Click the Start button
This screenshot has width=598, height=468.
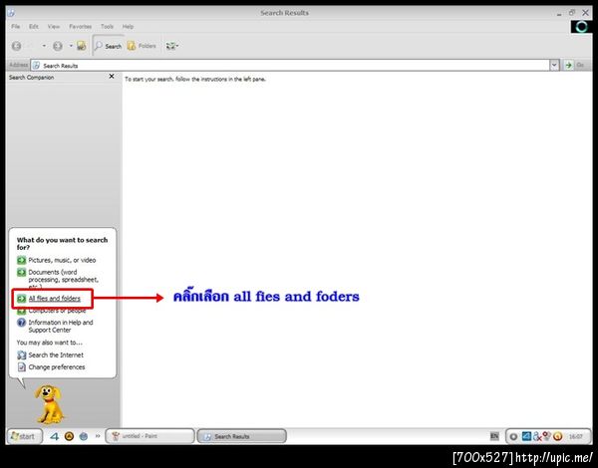click(24, 436)
